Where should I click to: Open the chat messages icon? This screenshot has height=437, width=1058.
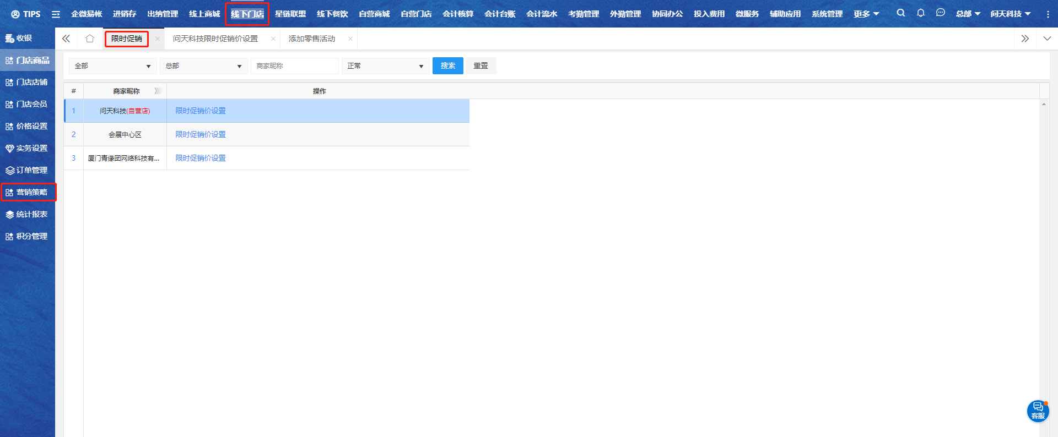[x=940, y=13]
